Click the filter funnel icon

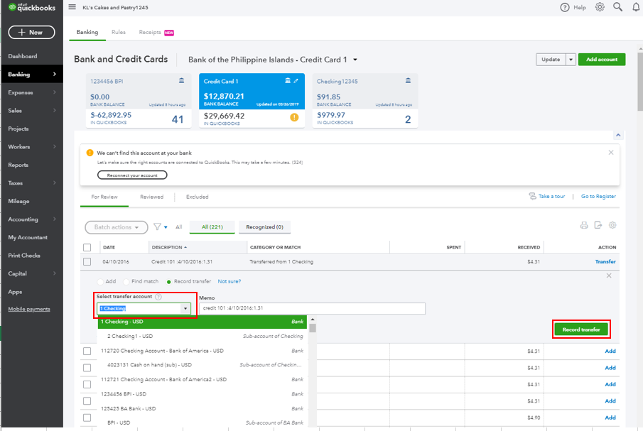157,227
